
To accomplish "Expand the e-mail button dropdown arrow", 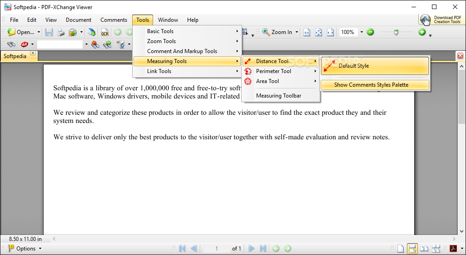I will [x=81, y=32].
